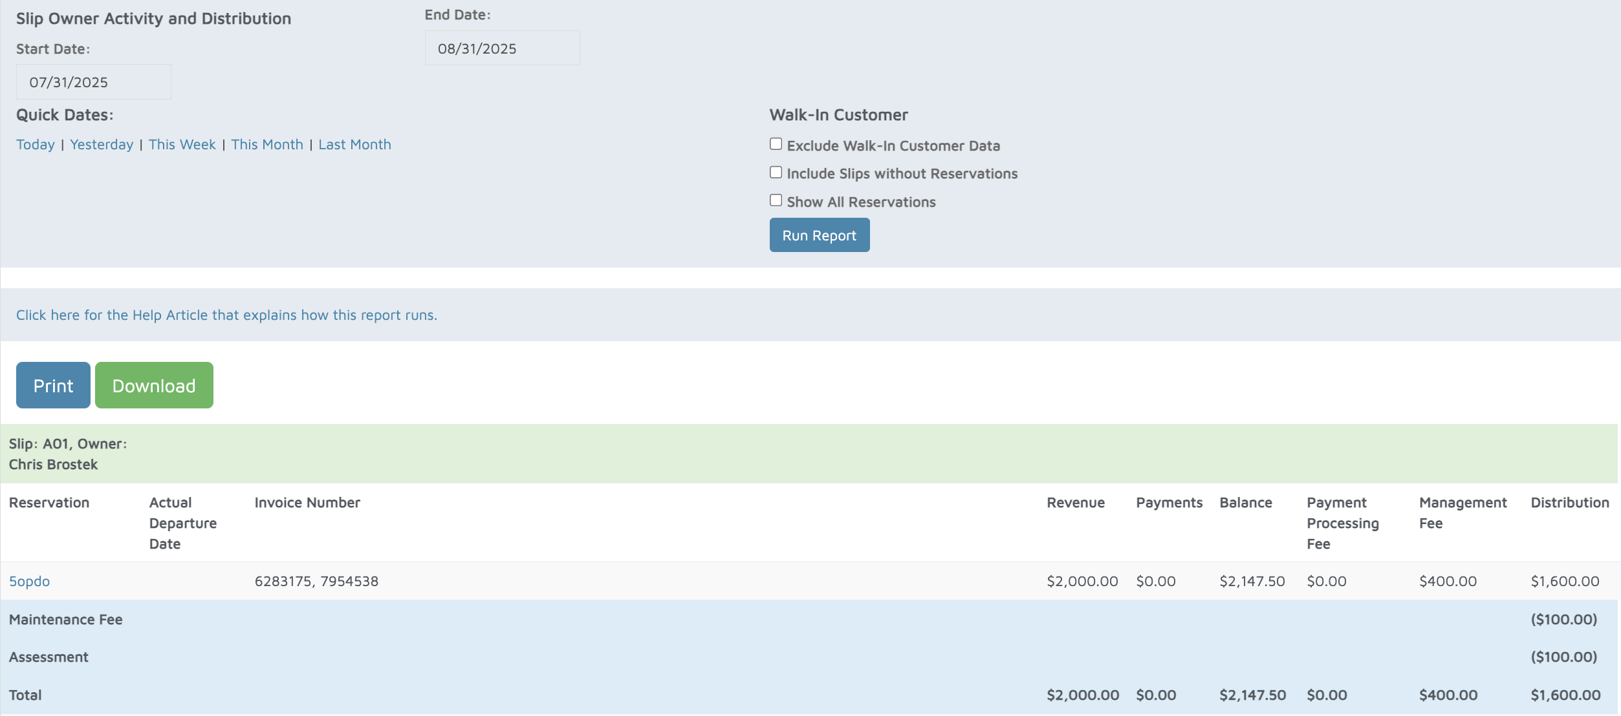Choose This Week quick date
The height and width of the screenshot is (716, 1621).
coord(182,145)
